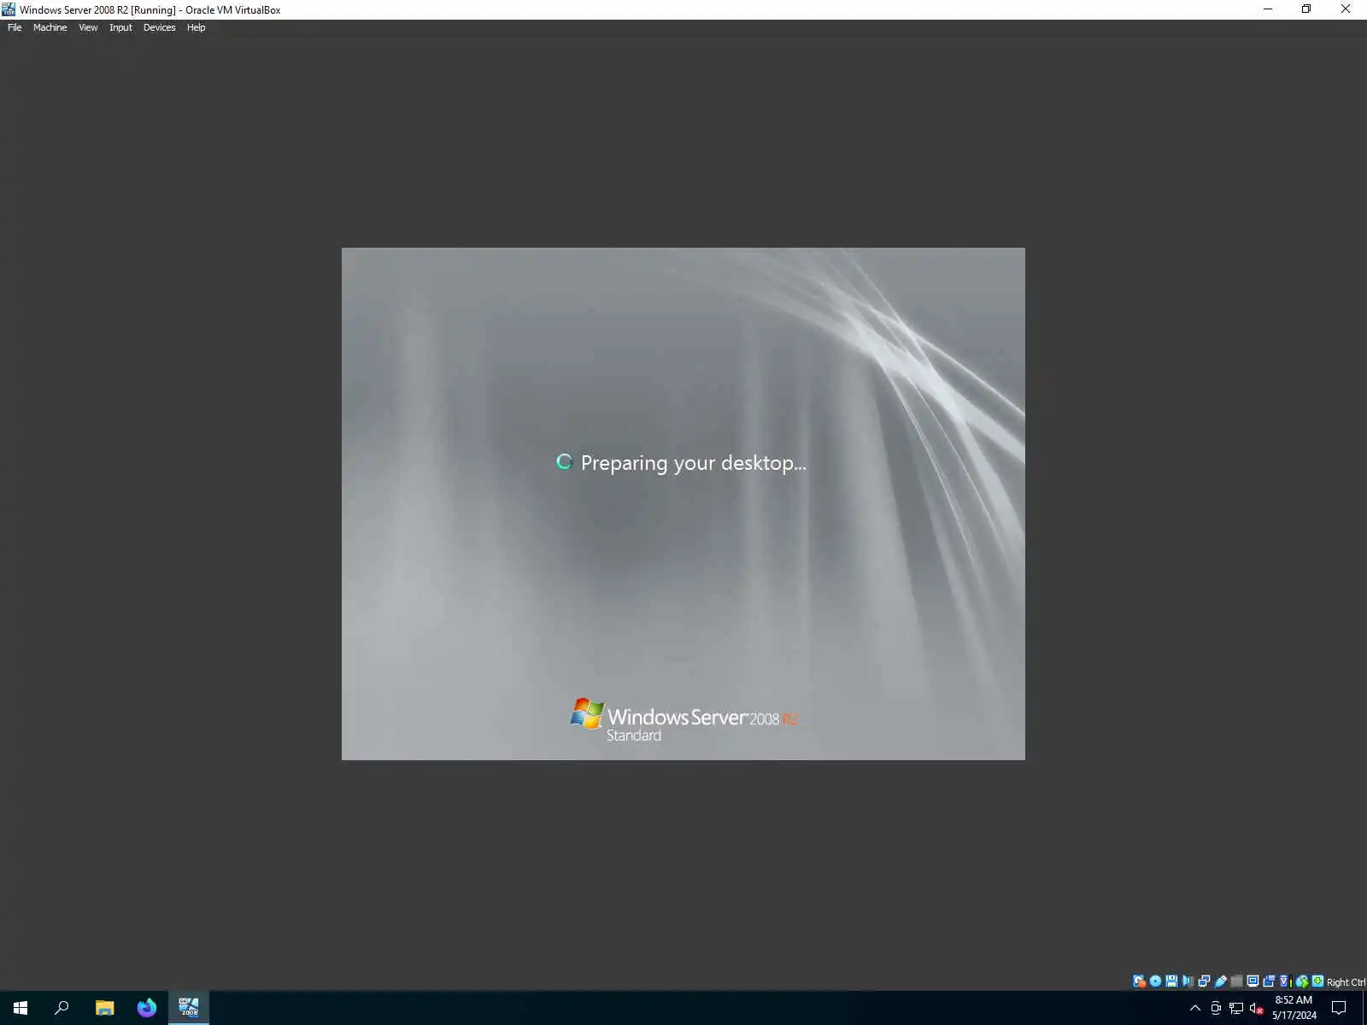Click the recording indicator icon
Screen dimensions: 1367x1025
point(1269,981)
